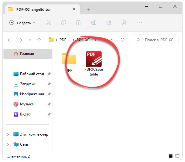Expand the address bar history dropdown

(112, 40)
